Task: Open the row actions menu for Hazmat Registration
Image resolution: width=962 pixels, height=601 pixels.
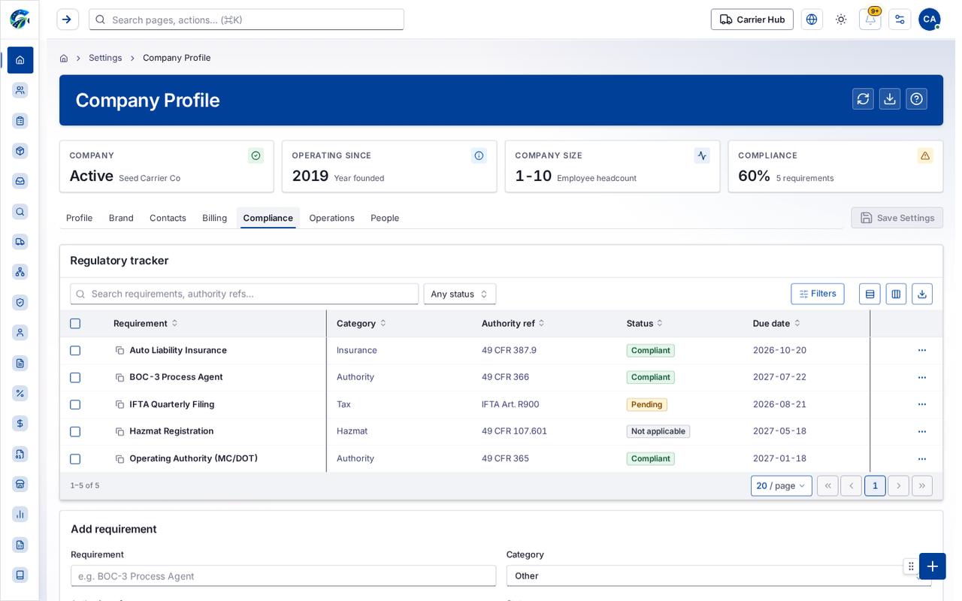Action: click(x=922, y=432)
